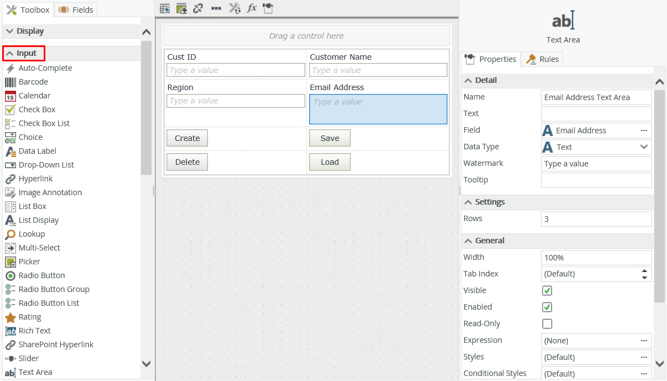667x381 pixels.
Task: Click the three-dots icon in top toolbar
Action: point(216,8)
